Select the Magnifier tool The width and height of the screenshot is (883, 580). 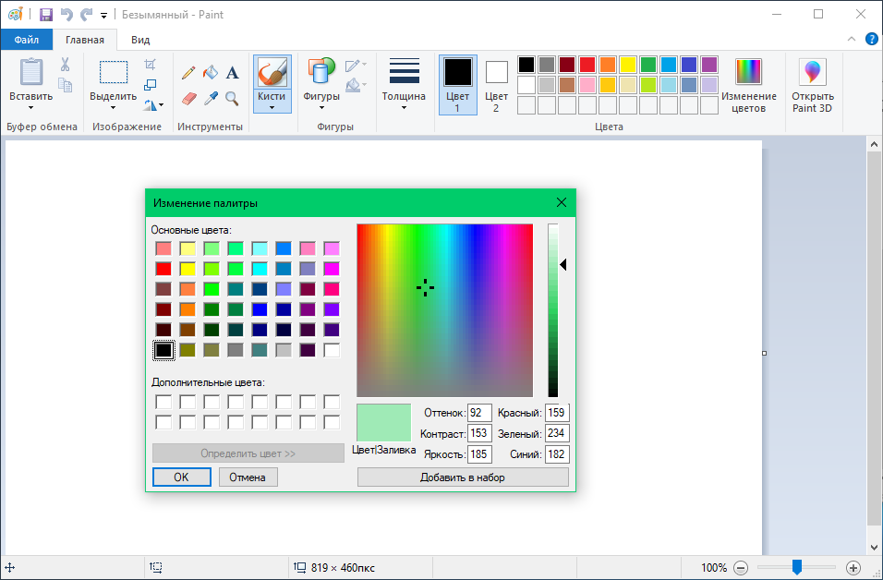(232, 99)
